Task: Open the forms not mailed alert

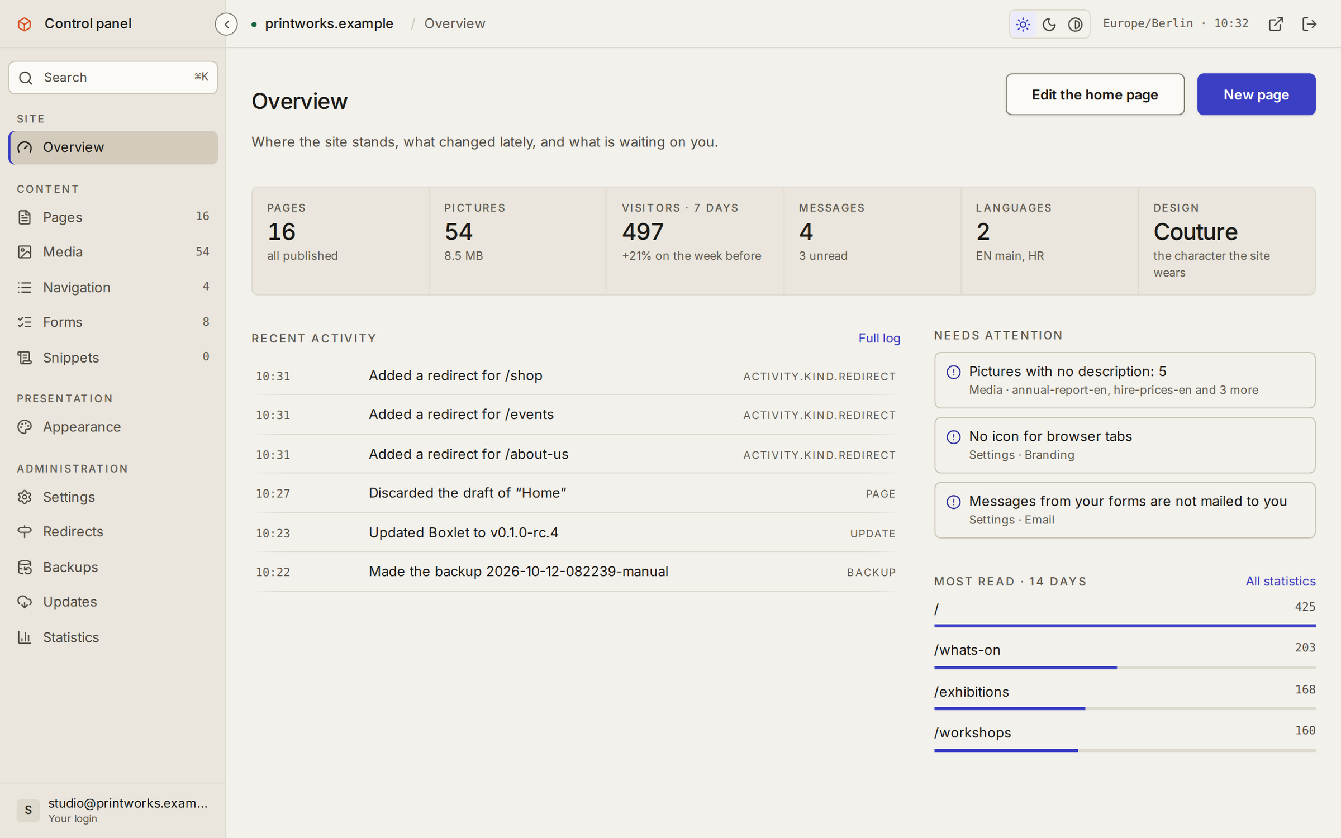Action: coord(1125,510)
